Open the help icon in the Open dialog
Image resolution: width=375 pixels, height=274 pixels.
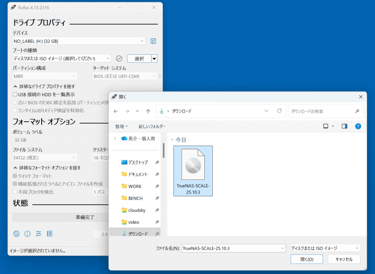coord(359,126)
